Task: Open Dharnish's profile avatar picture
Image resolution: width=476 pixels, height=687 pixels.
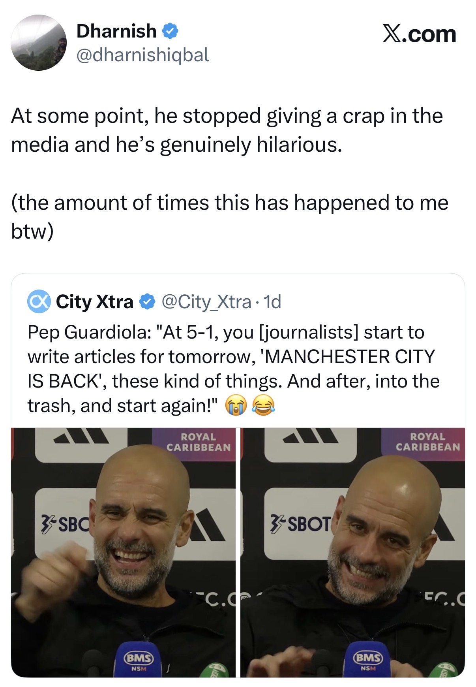Action: tap(39, 43)
